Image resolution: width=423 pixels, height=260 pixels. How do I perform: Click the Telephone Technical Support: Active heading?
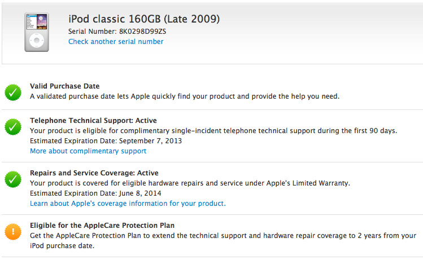(x=93, y=121)
